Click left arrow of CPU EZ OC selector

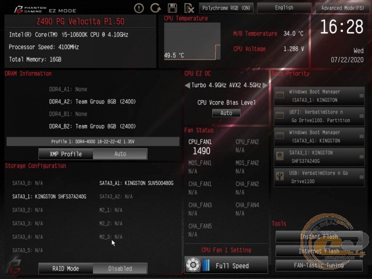click(x=187, y=85)
